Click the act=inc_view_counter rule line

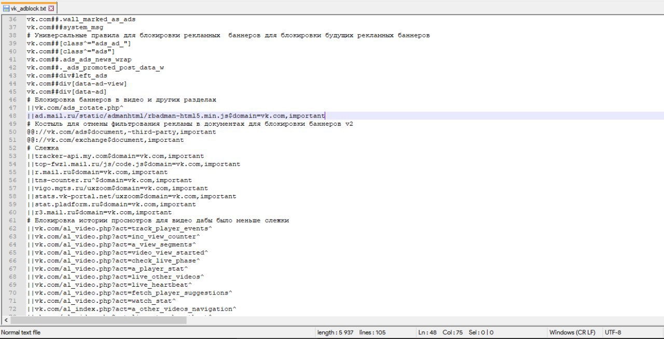pyautogui.click(x=113, y=237)
